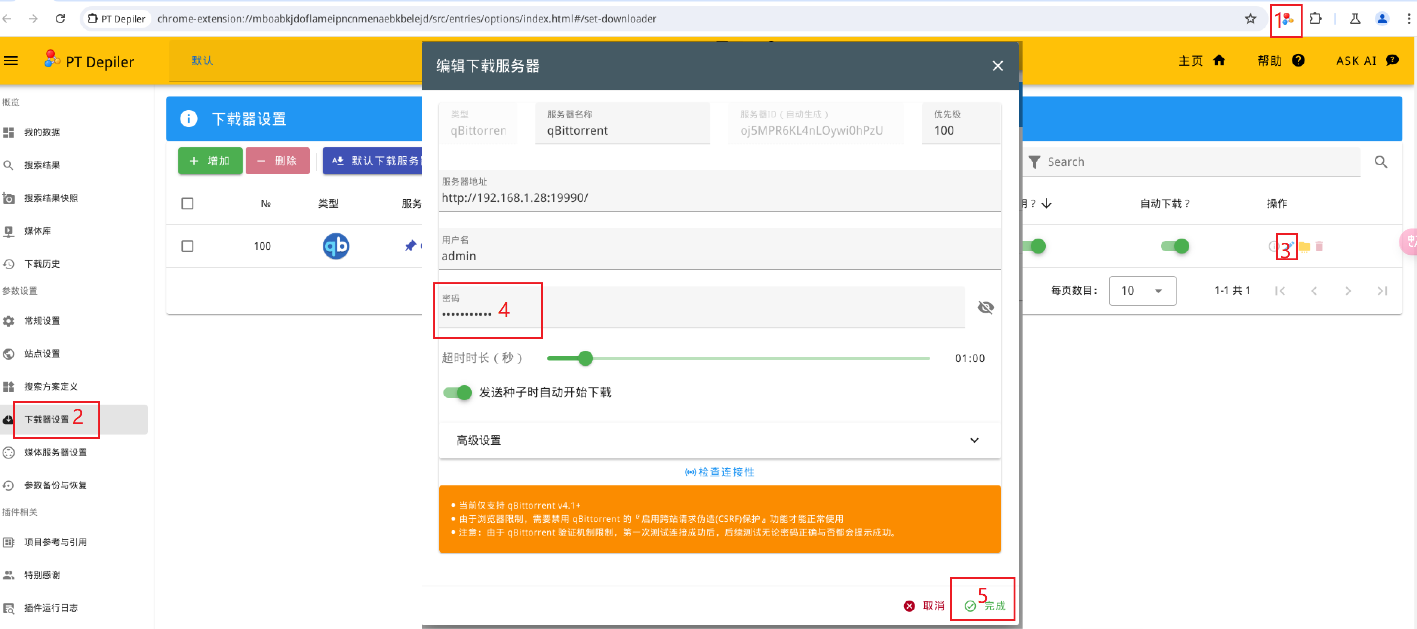Click the magnifier search icon beside Search field
This screenshot has width=1417, height=629.
(x=1381, y=162)
